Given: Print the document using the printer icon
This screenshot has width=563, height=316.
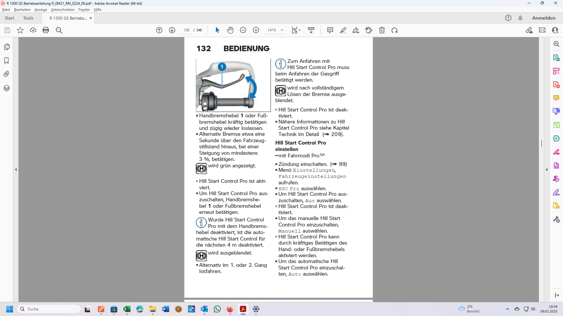Looking at the screenshot, I should click(x=46, y=30).
